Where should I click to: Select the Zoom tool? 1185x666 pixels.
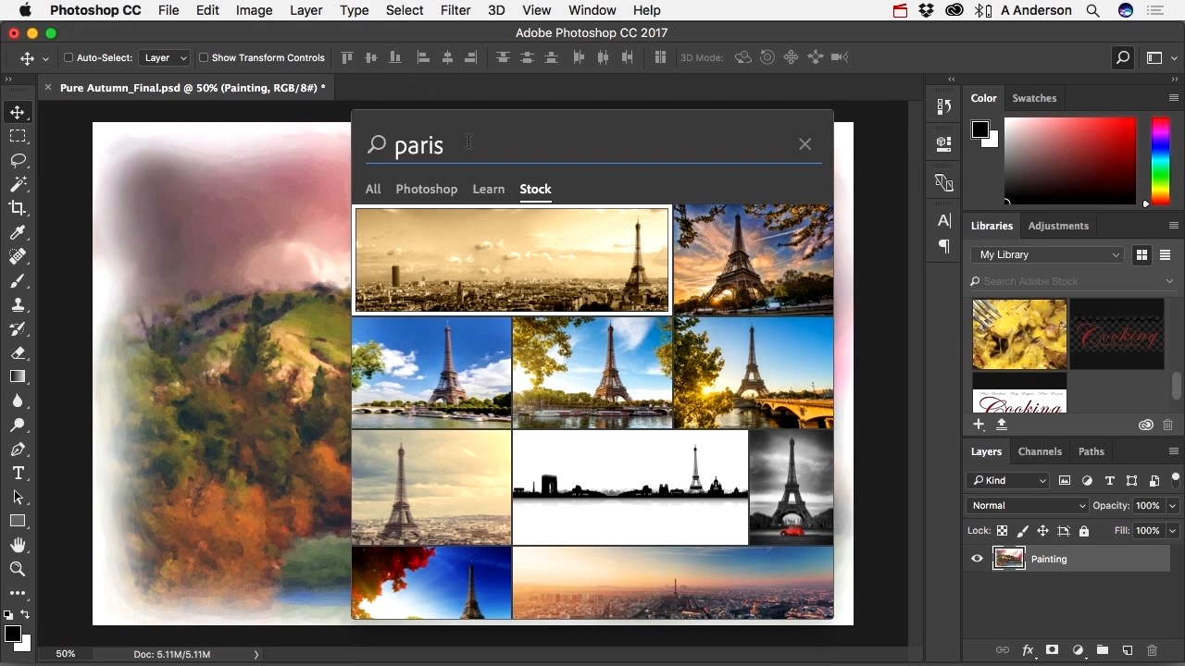[x=18, y=569]
